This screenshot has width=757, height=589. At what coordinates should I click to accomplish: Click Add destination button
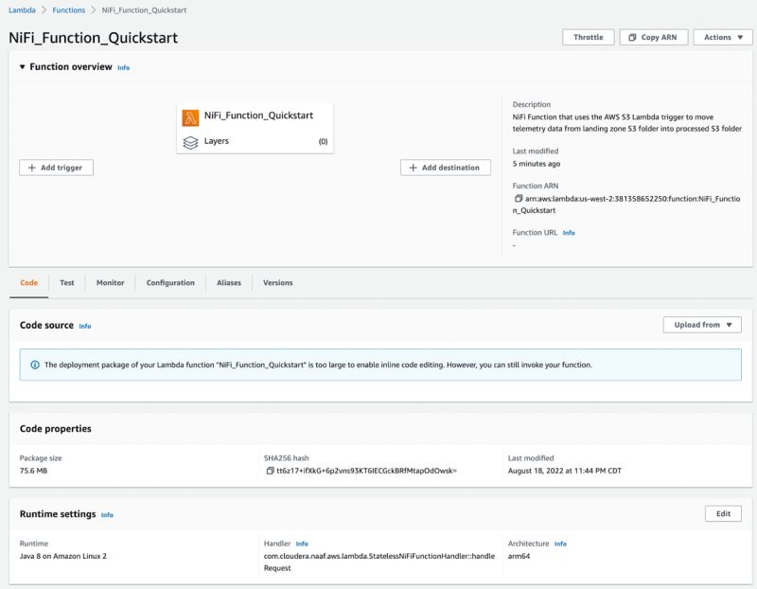pos(446,168)
